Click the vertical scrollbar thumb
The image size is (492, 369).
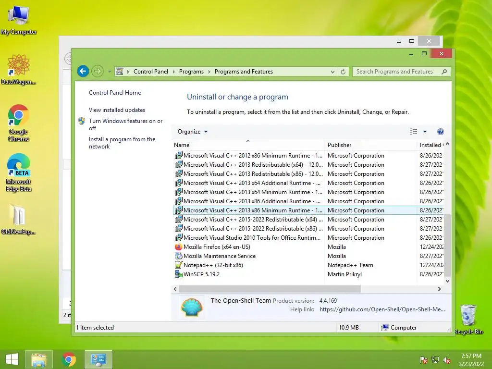pyautogui.click(x=447, y=246)
